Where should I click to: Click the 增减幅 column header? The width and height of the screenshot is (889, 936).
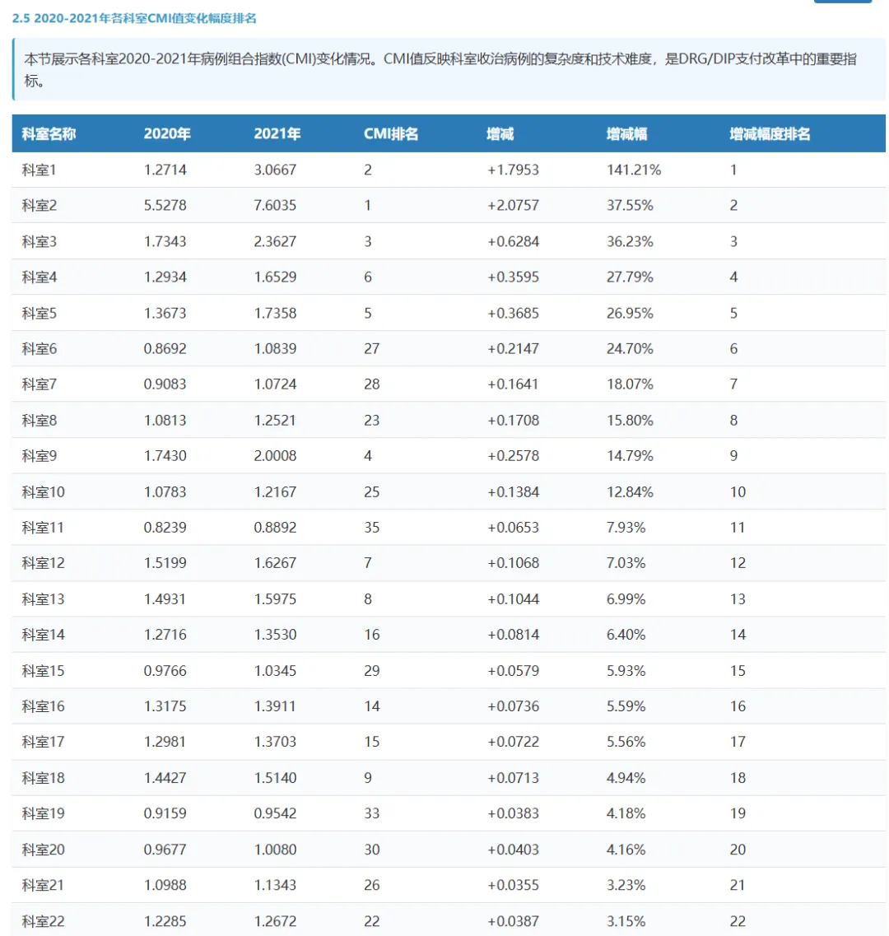pos(627,133)
